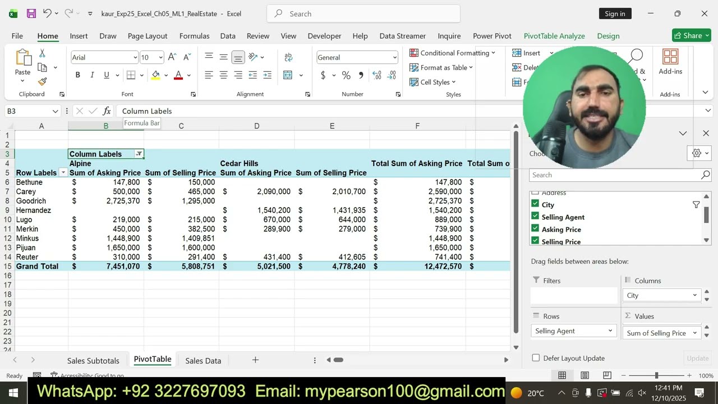
Task: Uncheck the Selling Price field checkbox
Action: [535, 241]
